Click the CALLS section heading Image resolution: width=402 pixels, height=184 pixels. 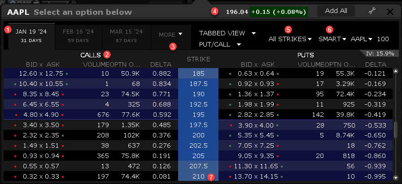[x=91, y=55]
